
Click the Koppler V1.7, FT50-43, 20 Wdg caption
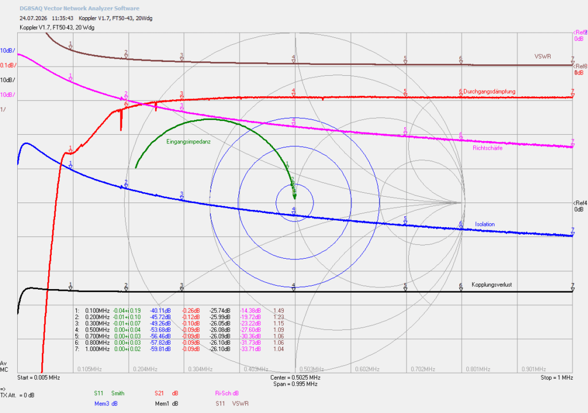(x=57, y=28)
